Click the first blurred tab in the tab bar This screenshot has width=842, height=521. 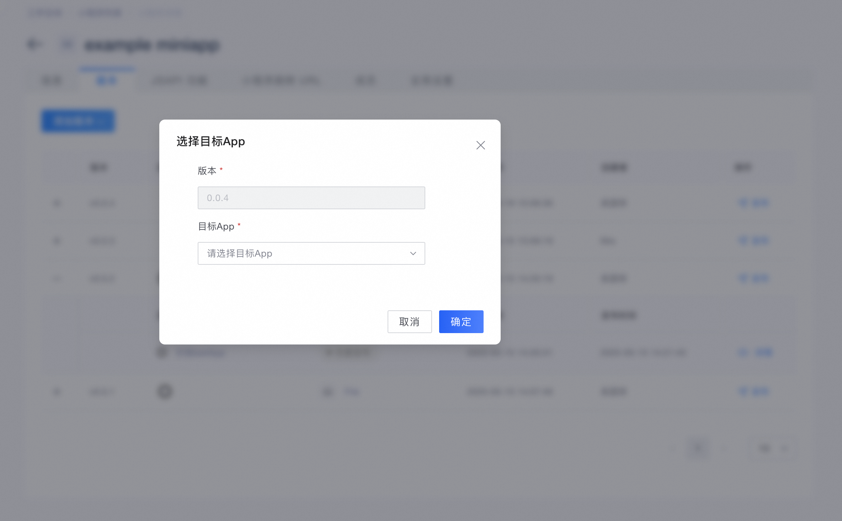pos(52,81)
